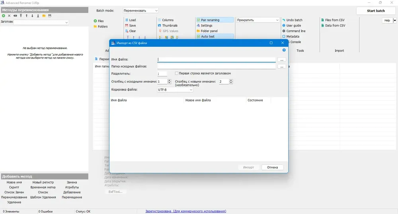The image size is (398, 214).
Task: Open the methods folder icon
Action: (44, 16)
